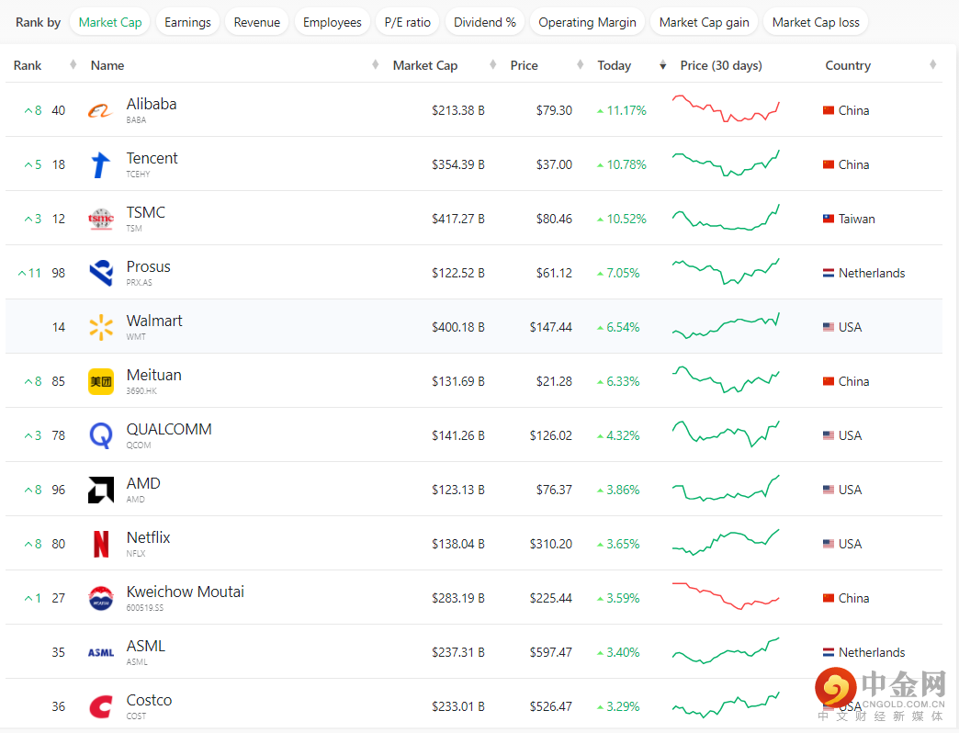Sort table by Rank column arrows
The image size is (959, 733).
coord(73,65)
